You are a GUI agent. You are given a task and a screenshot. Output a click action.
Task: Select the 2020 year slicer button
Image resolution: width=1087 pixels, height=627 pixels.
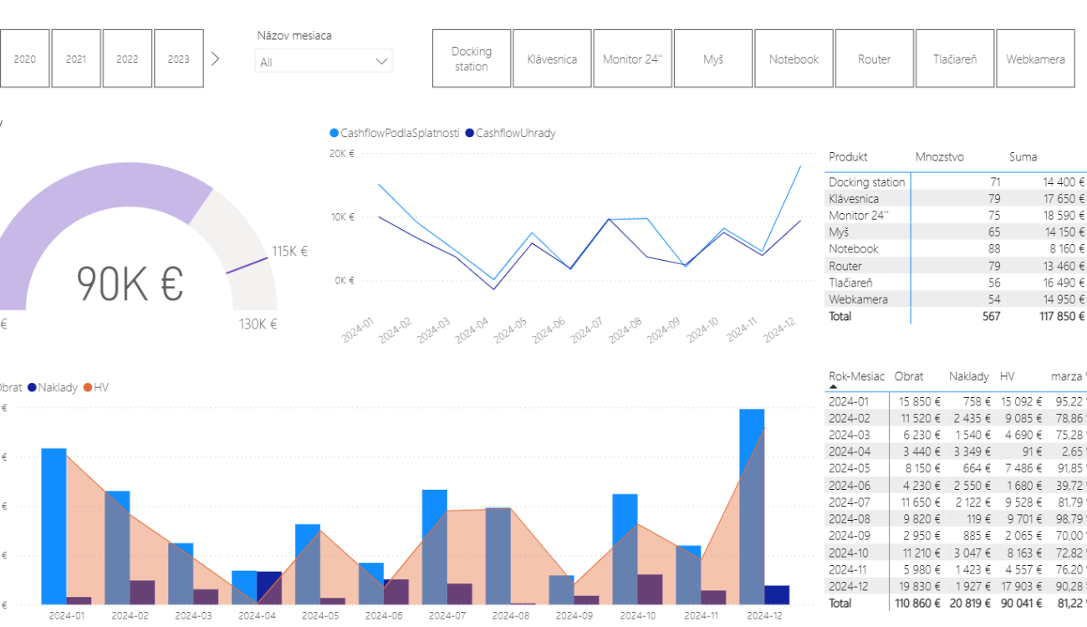click(x=24, y=59)
